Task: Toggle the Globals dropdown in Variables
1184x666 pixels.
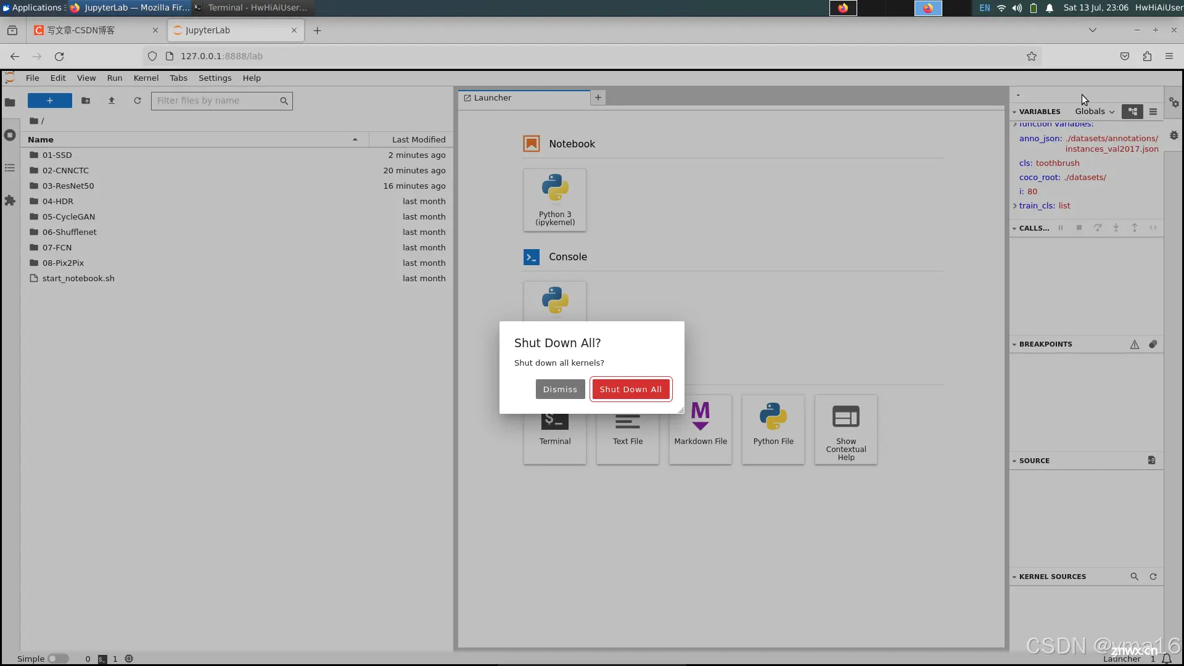Action: pos(1095,110)
